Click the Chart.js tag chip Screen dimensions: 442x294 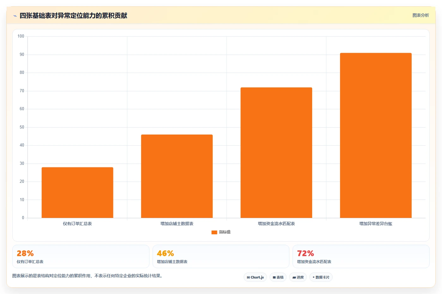pos(255,277)
